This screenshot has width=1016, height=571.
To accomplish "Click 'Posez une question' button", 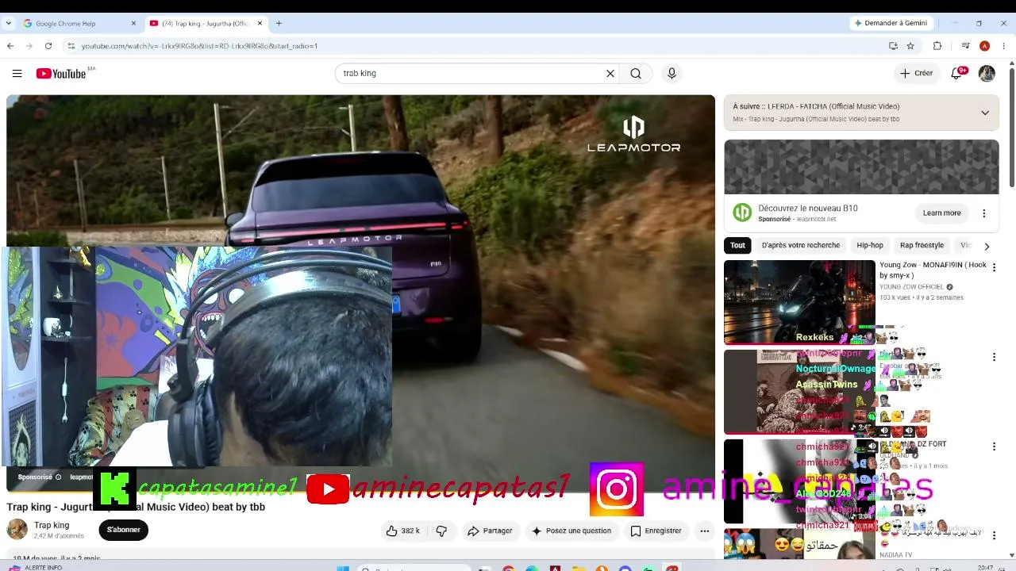I will 571,531.
